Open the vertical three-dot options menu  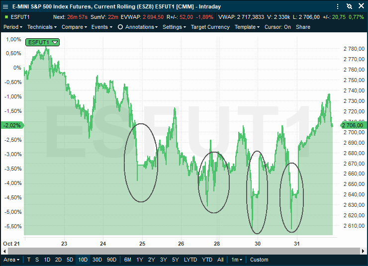click(x=338, y=6)
